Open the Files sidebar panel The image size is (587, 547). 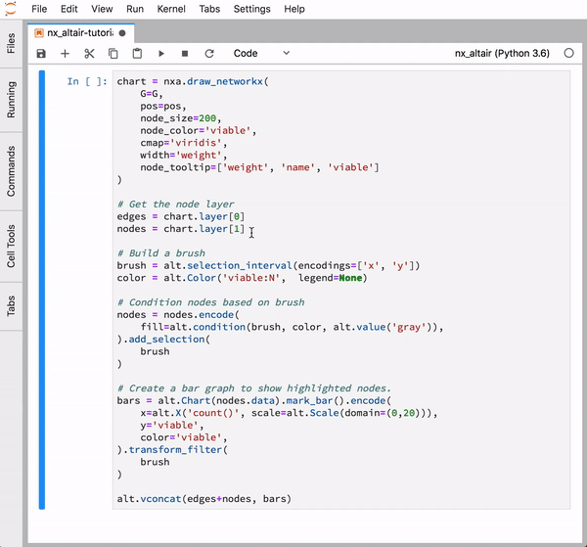click(11, 43)
